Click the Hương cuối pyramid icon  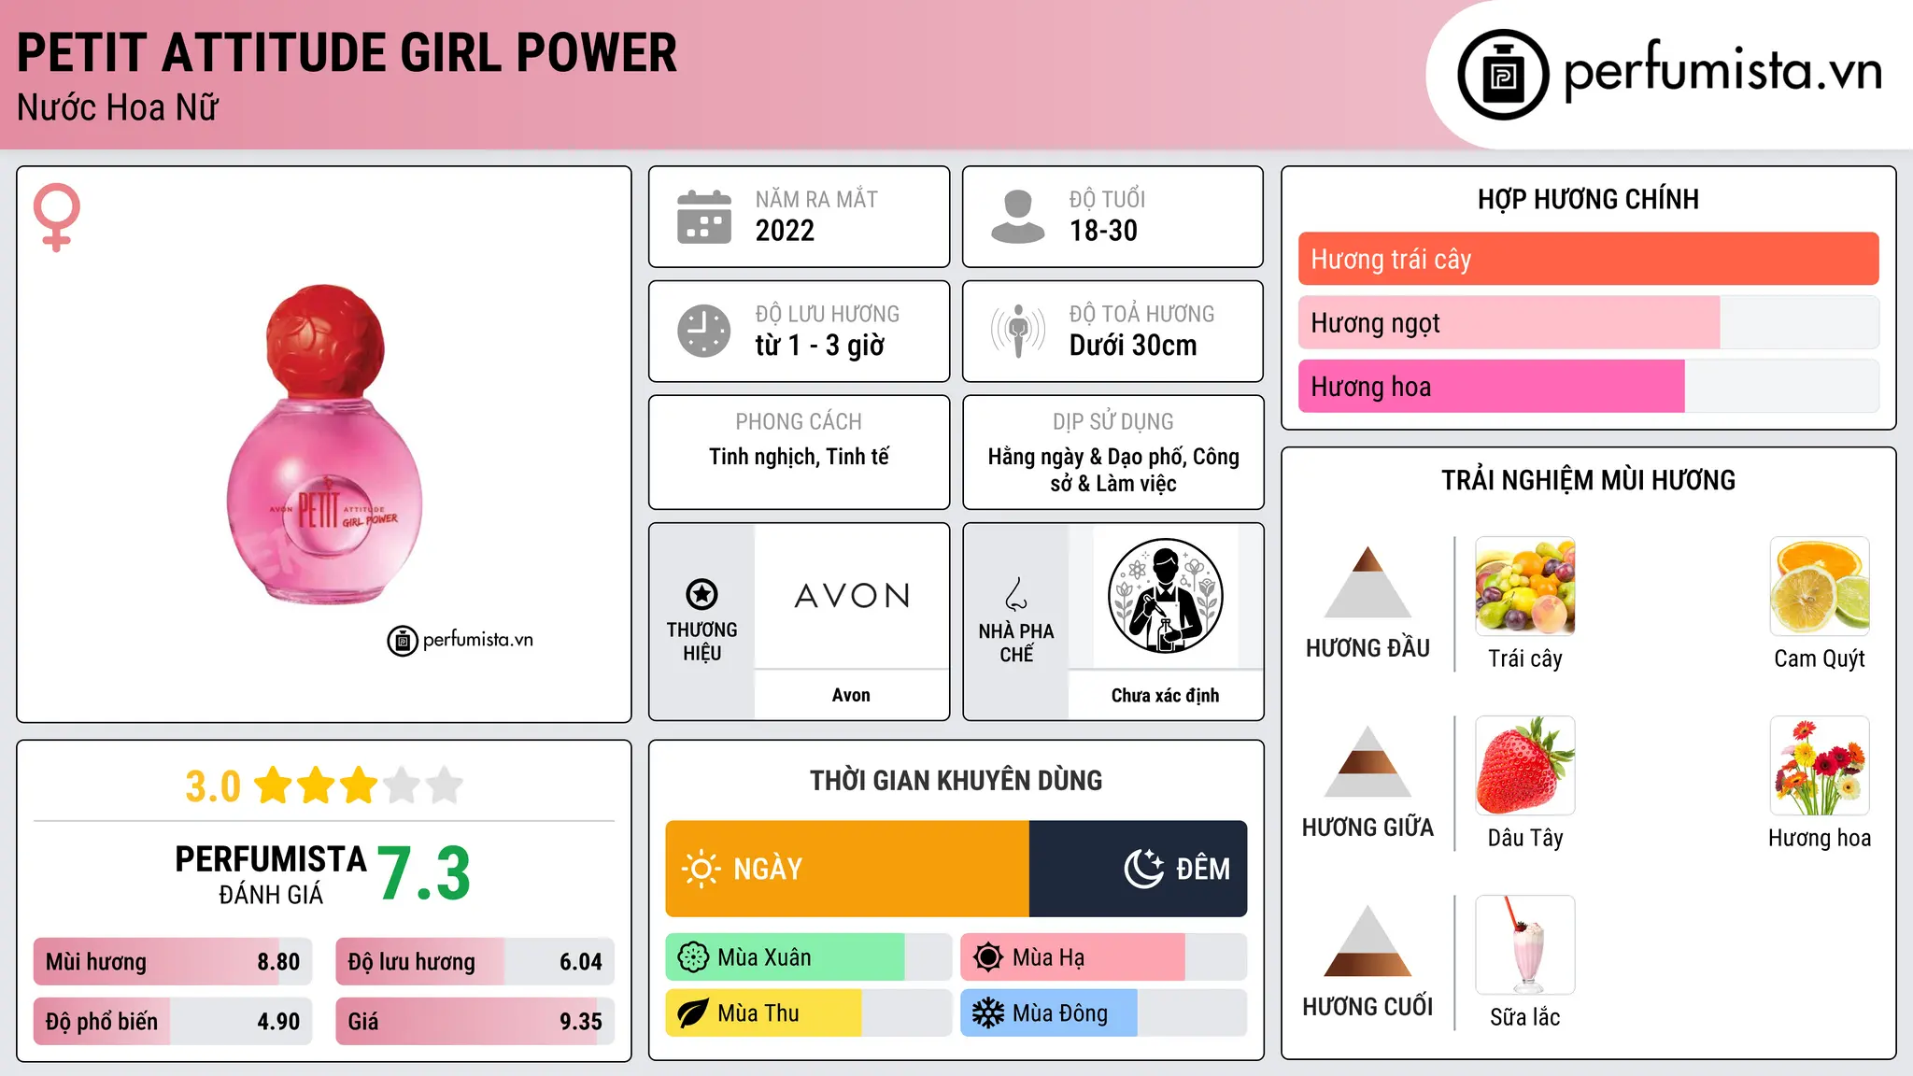point(1368,941)
